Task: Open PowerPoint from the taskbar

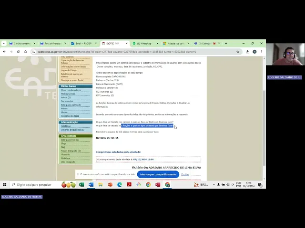Action: click(x=110, y=185)
